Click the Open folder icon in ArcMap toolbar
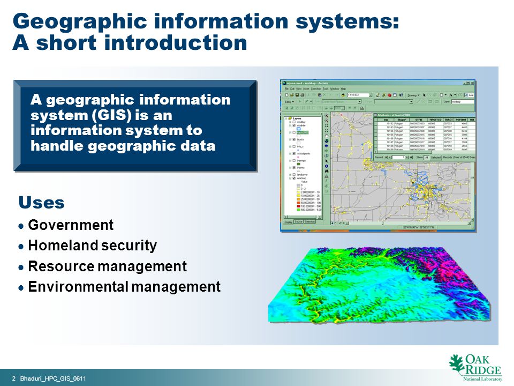This screenshot has height=386, width=514. click(292, 95)
